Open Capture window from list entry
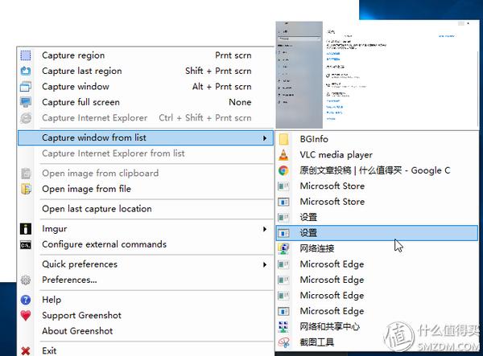The height and width of the screenshot is (356, 483). pos(146,137)
